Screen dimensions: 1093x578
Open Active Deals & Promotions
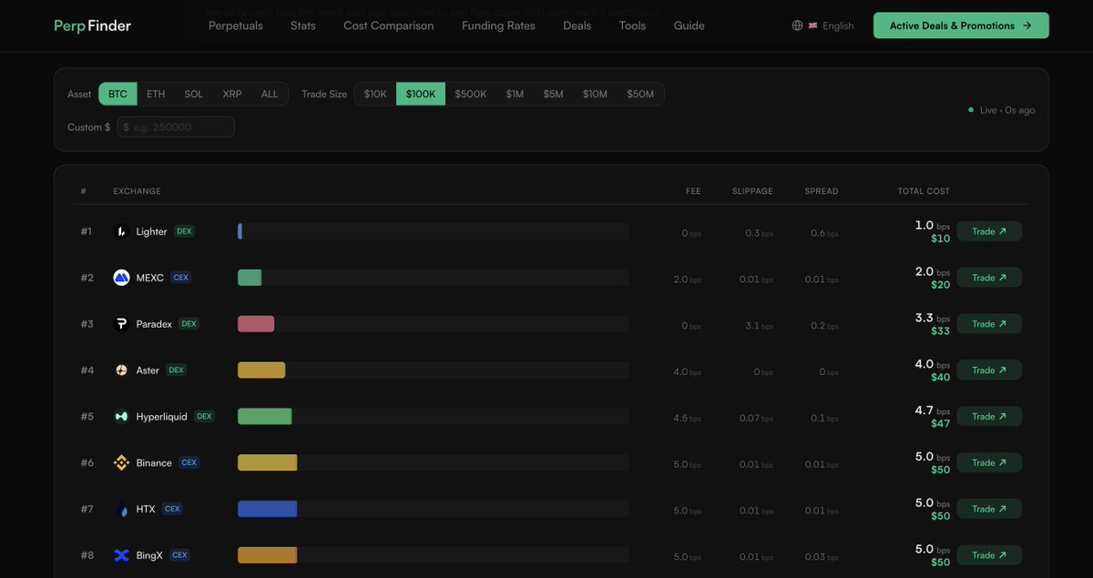tap(961, 25)
